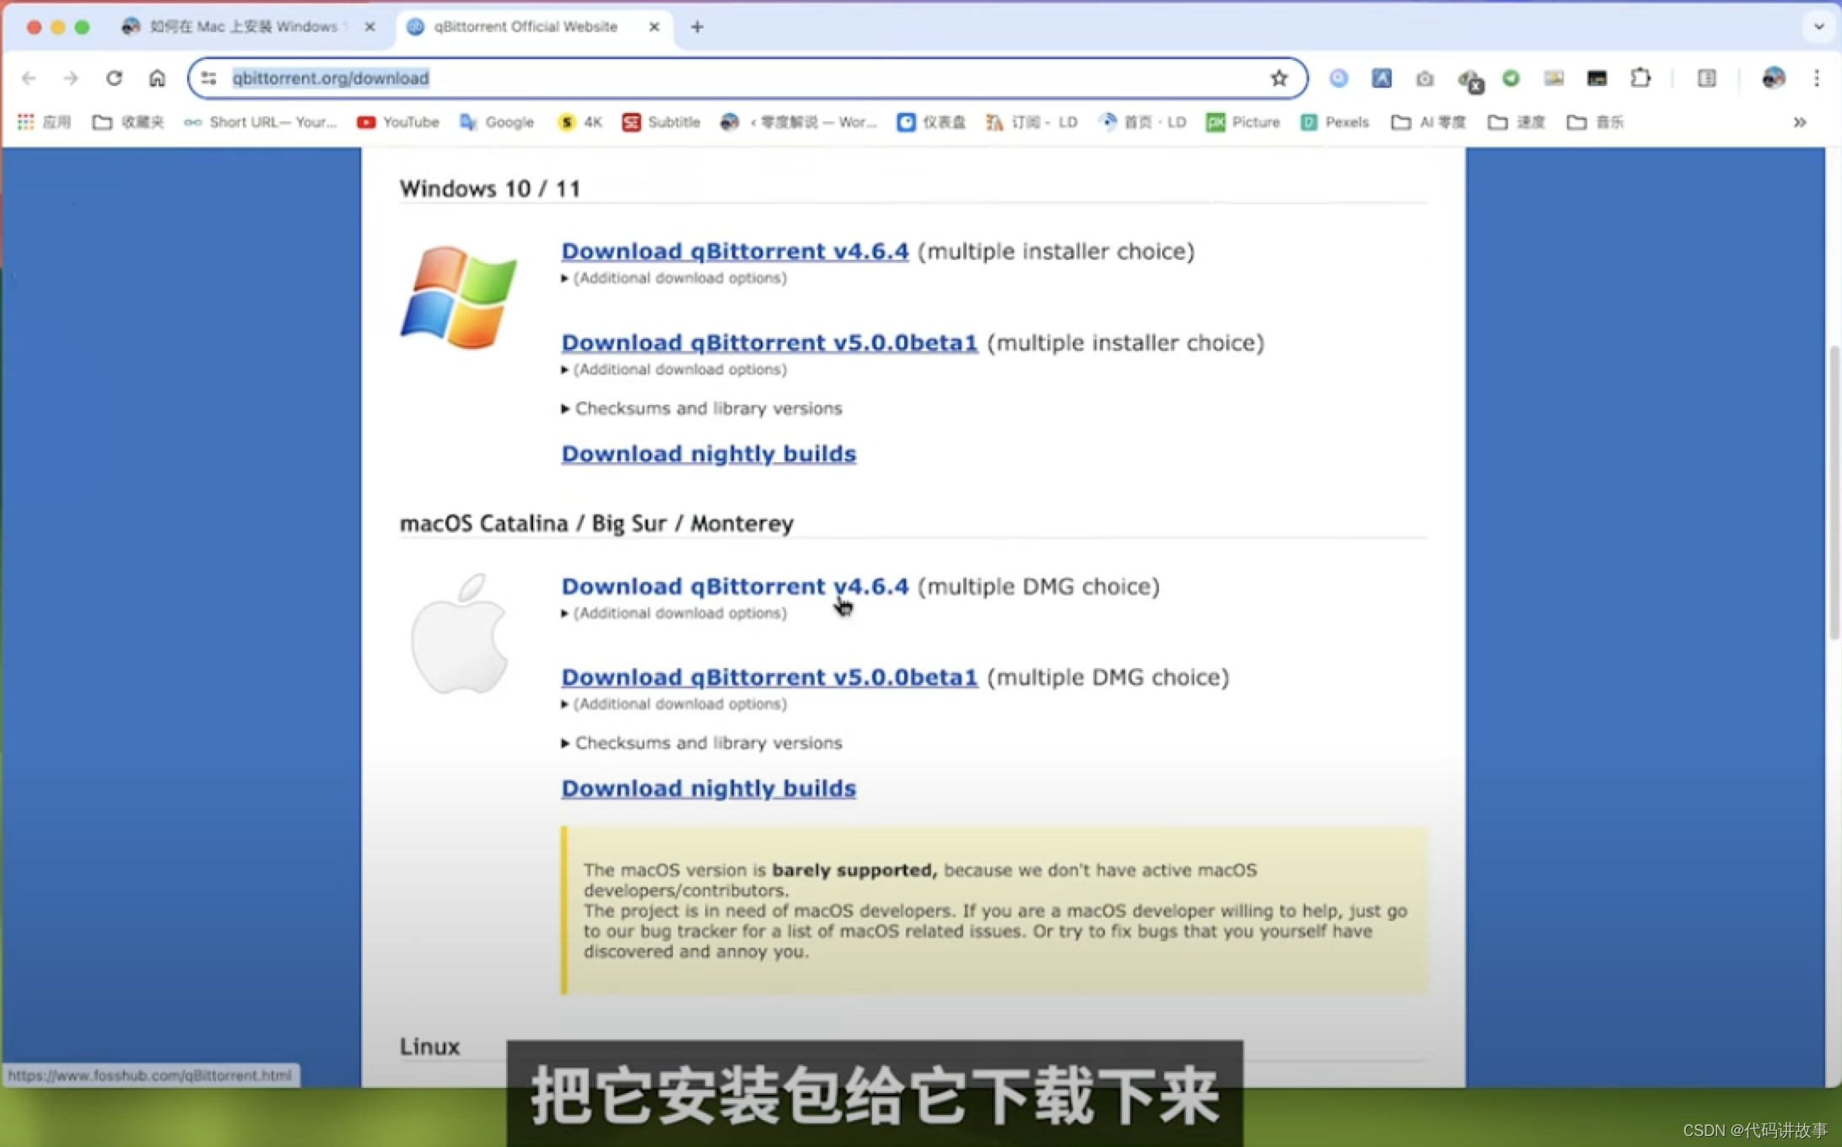Image resolution: width=1842 pixels, height=1147 pixels.
Task: Click the browser forward arrow
Action: (x=71, y=78)
